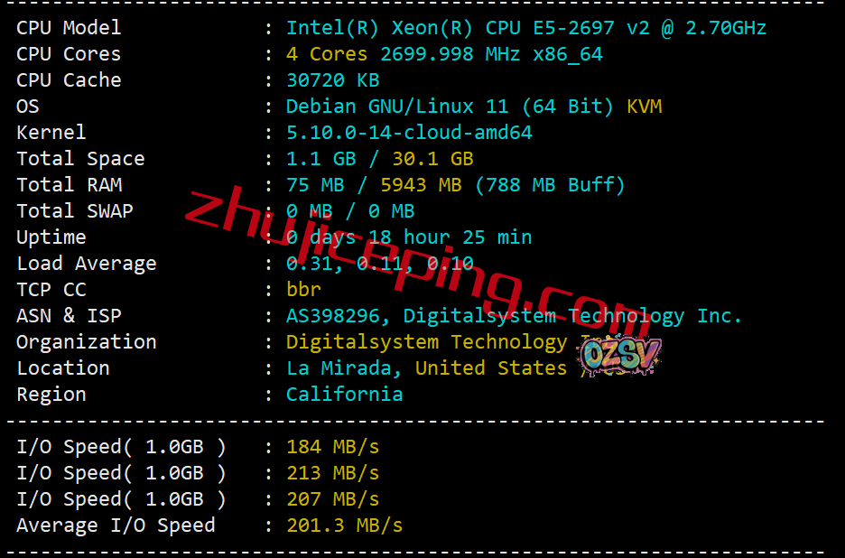
Task: Click the first I/O speed 184 MB/s
Action: click(x=332, y=447)
